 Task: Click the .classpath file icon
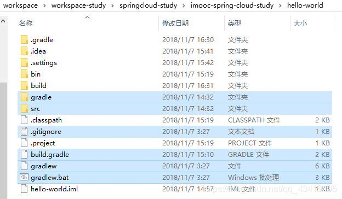(x=24, y=120)
